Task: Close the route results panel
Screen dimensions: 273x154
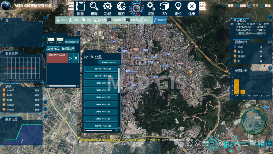Action: [x=119, y=50]
